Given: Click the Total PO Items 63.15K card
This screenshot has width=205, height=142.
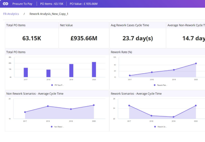Looking at the screenshot, I should 32,35.
